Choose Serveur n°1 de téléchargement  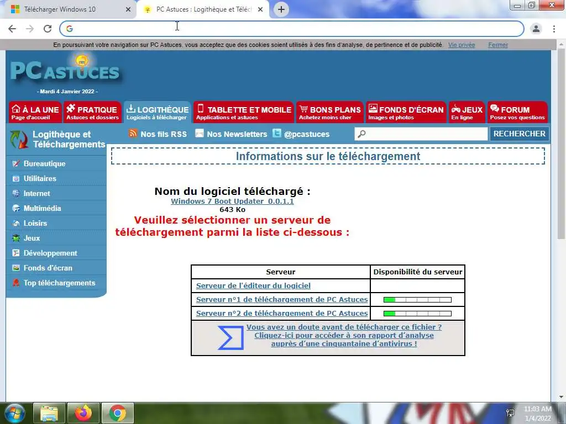[x=282, y=300]
